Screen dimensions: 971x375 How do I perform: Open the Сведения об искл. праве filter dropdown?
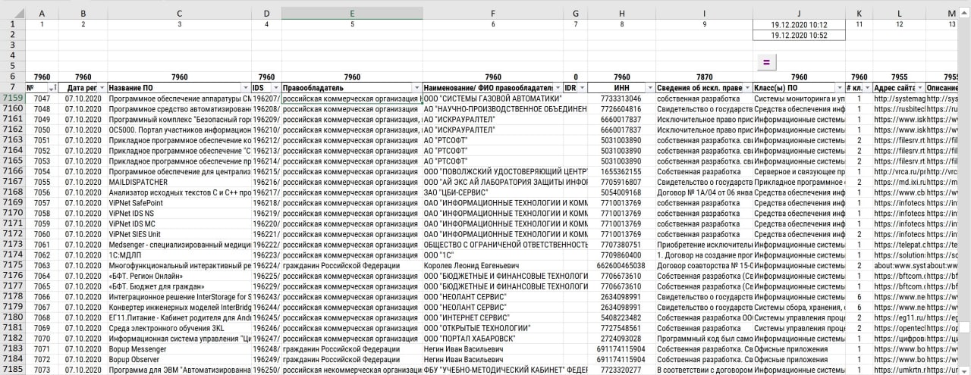point(747,88)
